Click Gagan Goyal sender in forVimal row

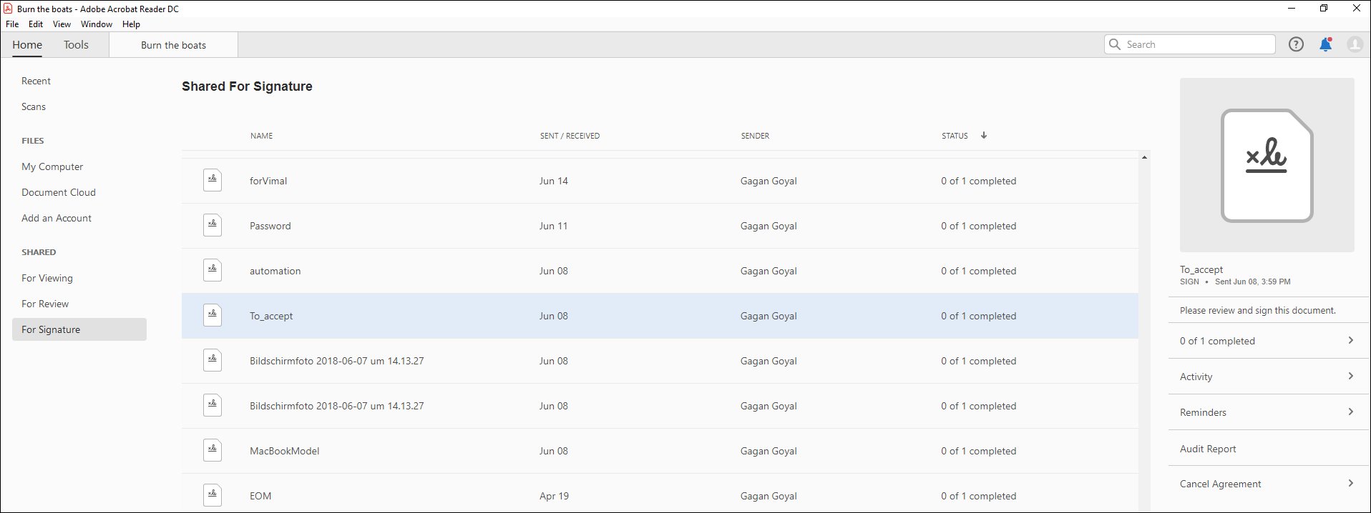click(x=769, y=181)
